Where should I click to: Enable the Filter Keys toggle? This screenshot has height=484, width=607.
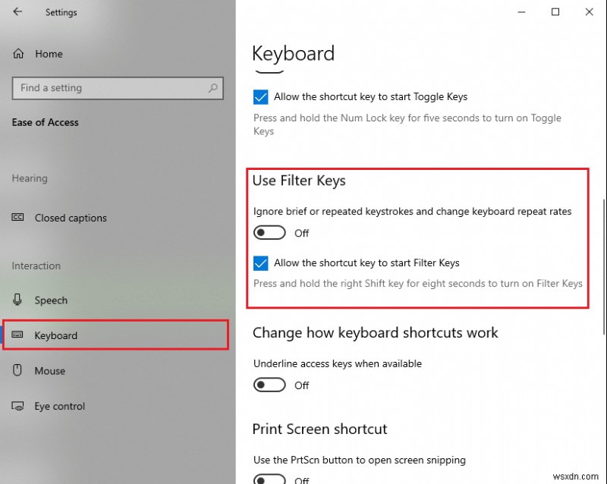click(269, 232)
